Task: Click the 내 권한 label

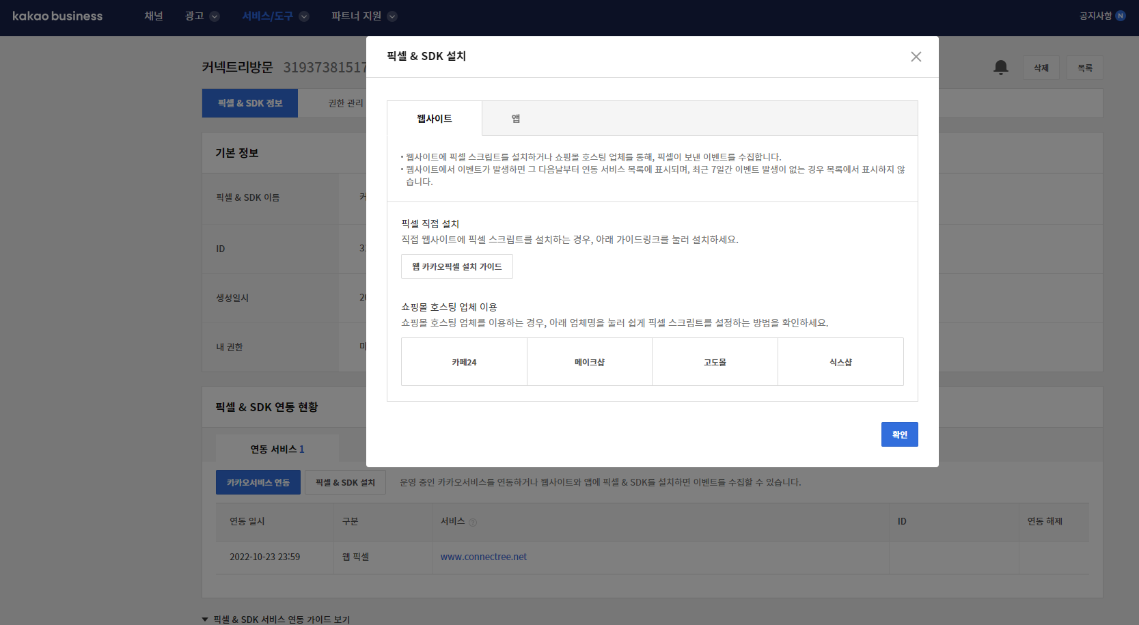Action: [230, 347]
